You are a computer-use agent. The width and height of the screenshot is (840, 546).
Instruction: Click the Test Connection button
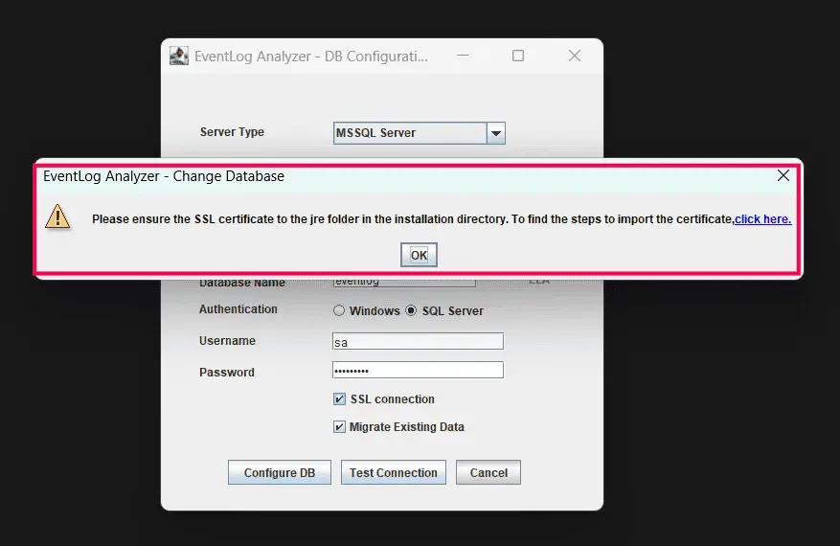(394, 472)
